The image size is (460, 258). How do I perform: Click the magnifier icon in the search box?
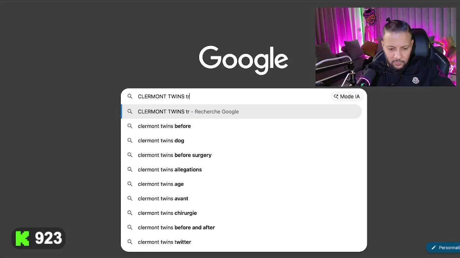(x=130, y=96)
